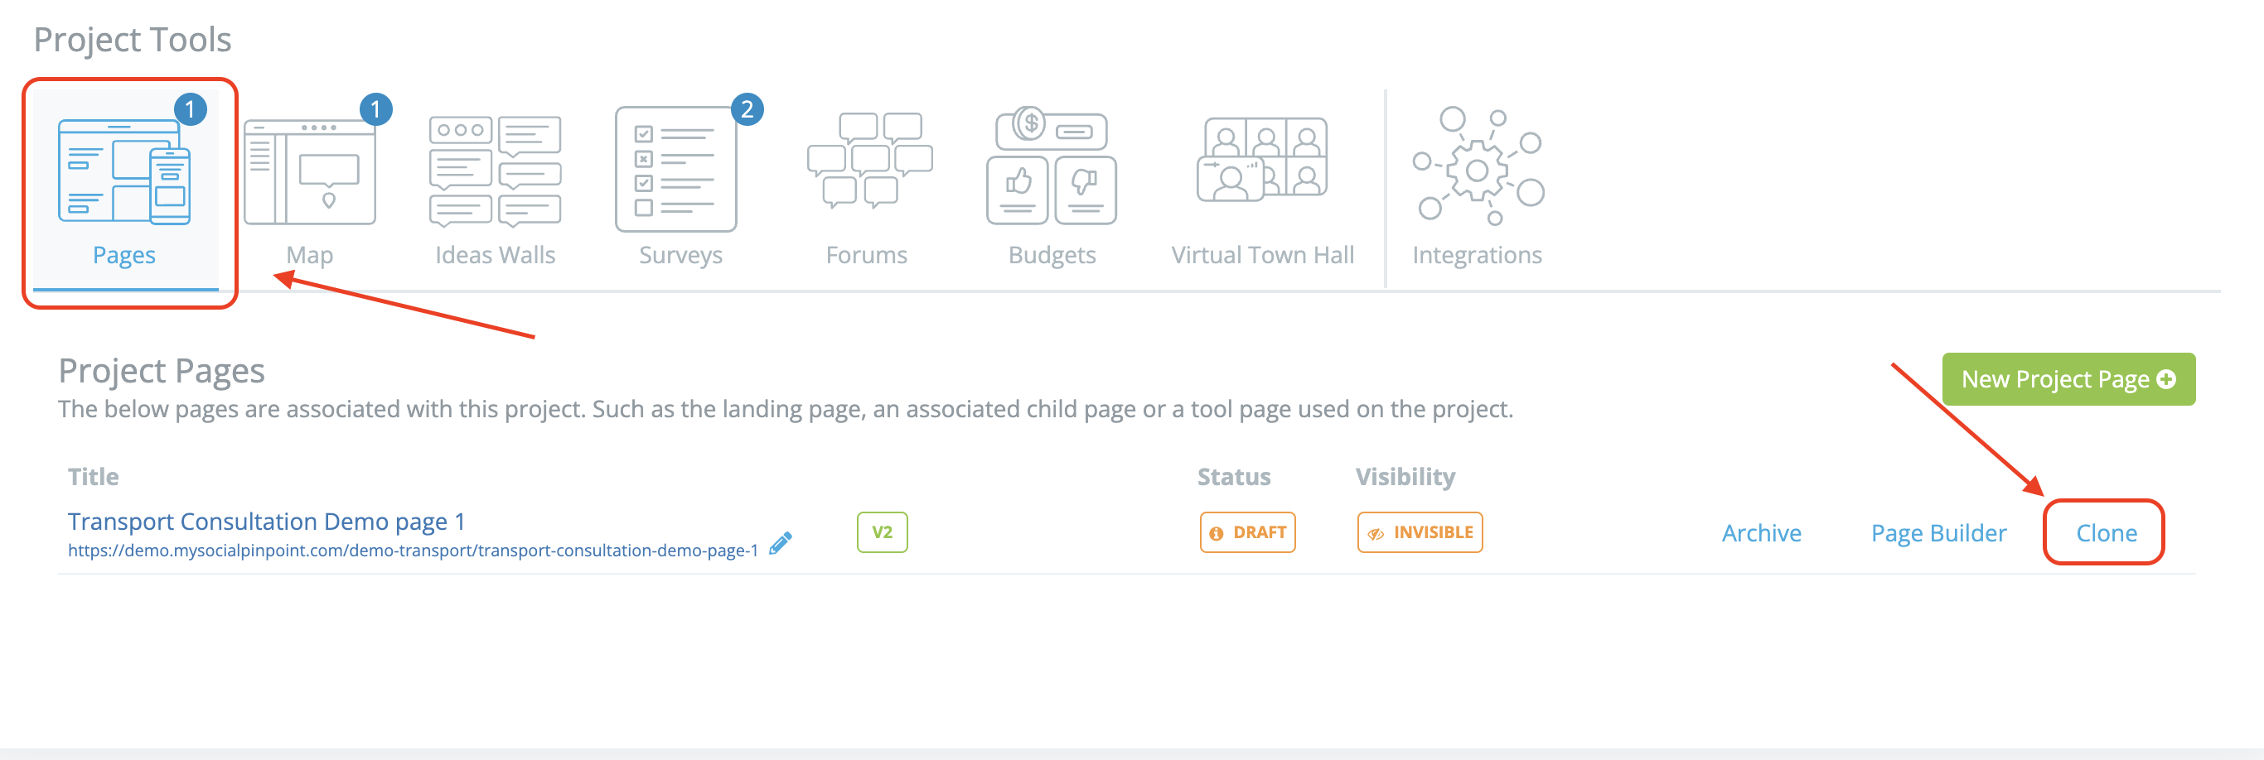Switch to the Ideas Walls tab label

click(x=495, y=254)
